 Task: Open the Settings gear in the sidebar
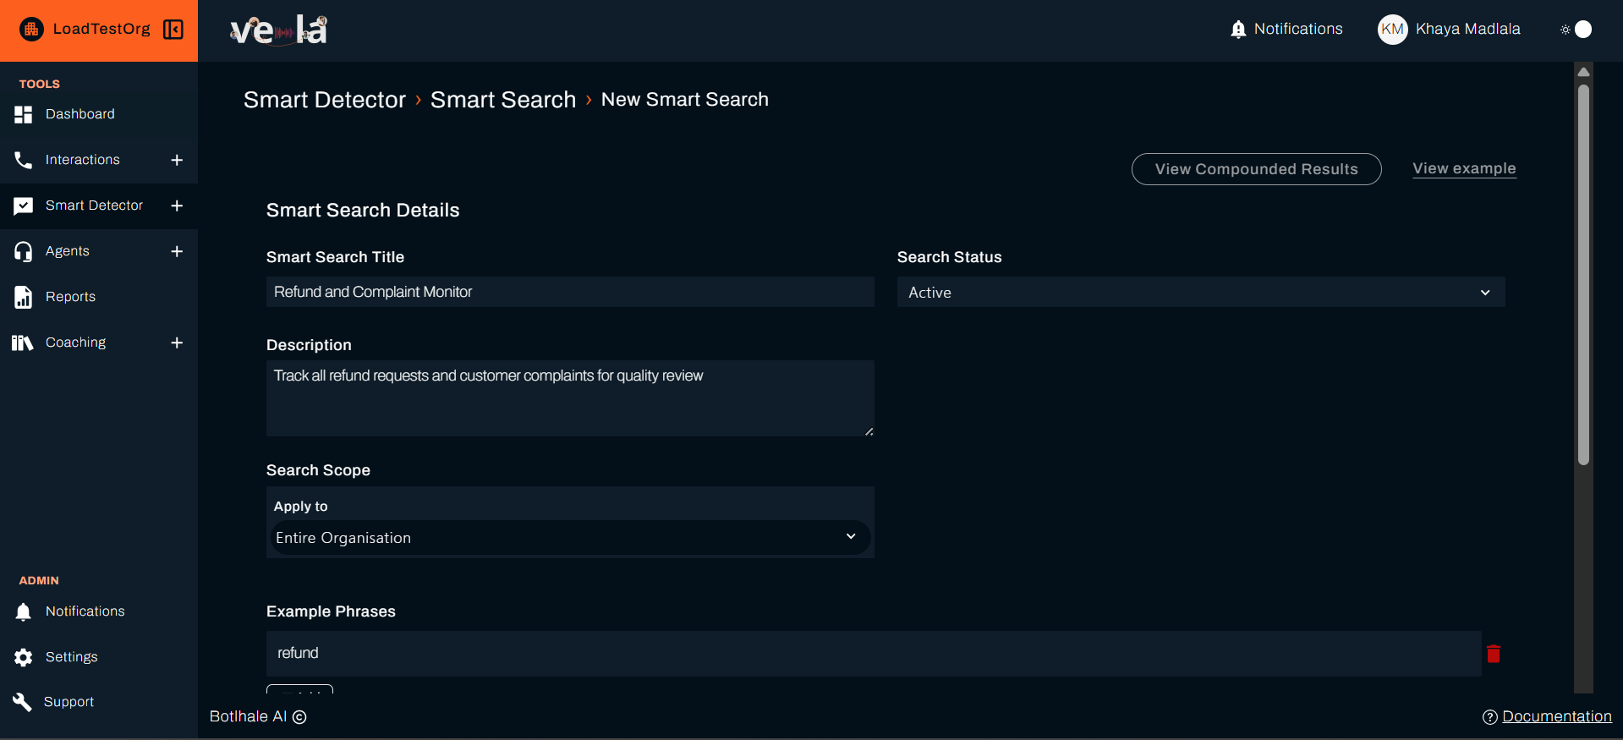click(24, 657)
